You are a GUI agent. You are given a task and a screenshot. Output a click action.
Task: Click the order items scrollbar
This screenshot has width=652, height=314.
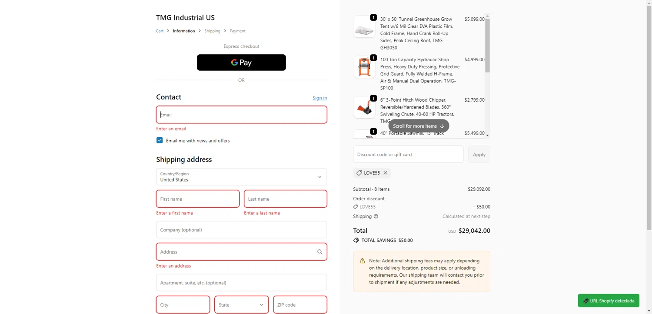[x=487, y=46]
